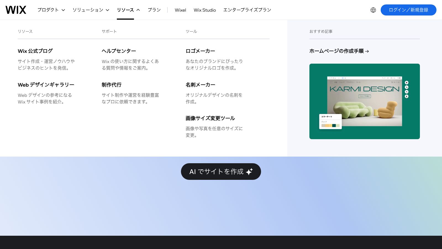
Task: Open Web デザインギャラリー link
Action: tap(46, 85)
